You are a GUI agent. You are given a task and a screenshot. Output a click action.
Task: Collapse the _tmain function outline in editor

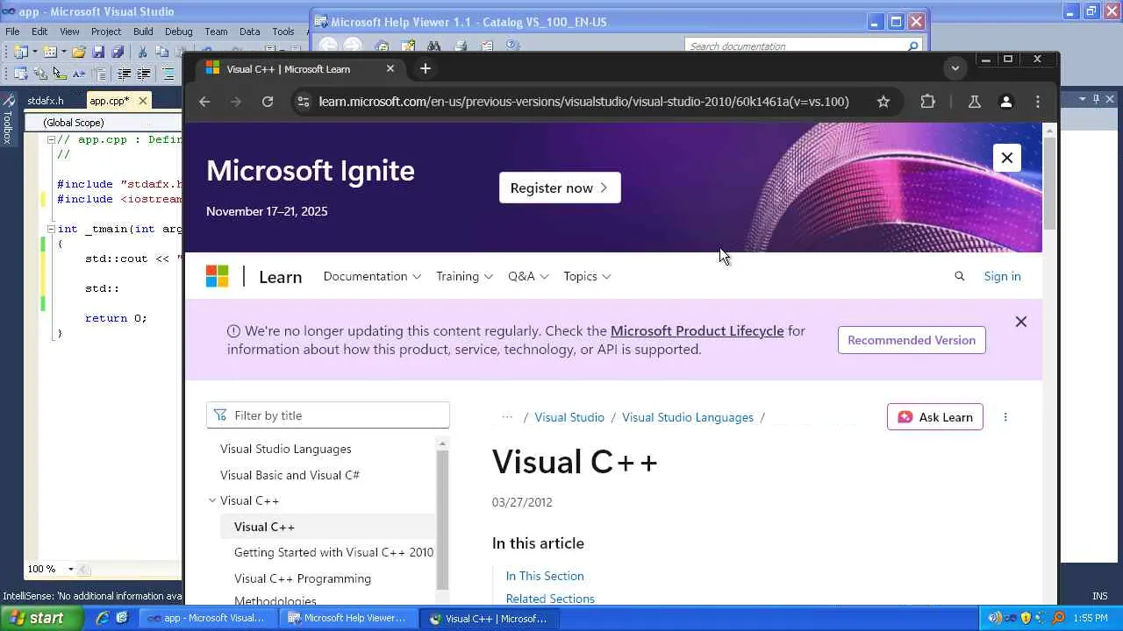tap(51, 229)
